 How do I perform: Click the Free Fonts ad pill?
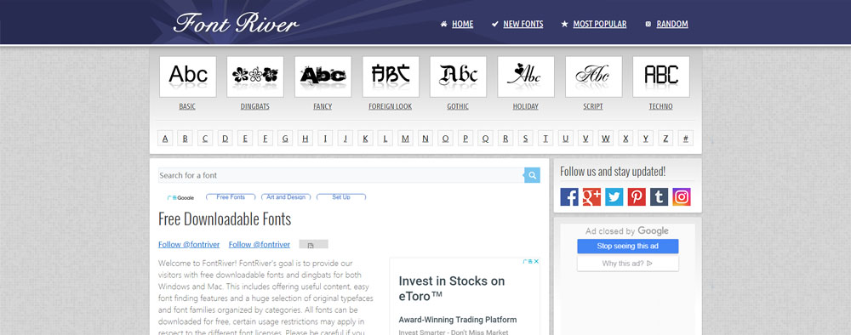(x=231, y=197)
